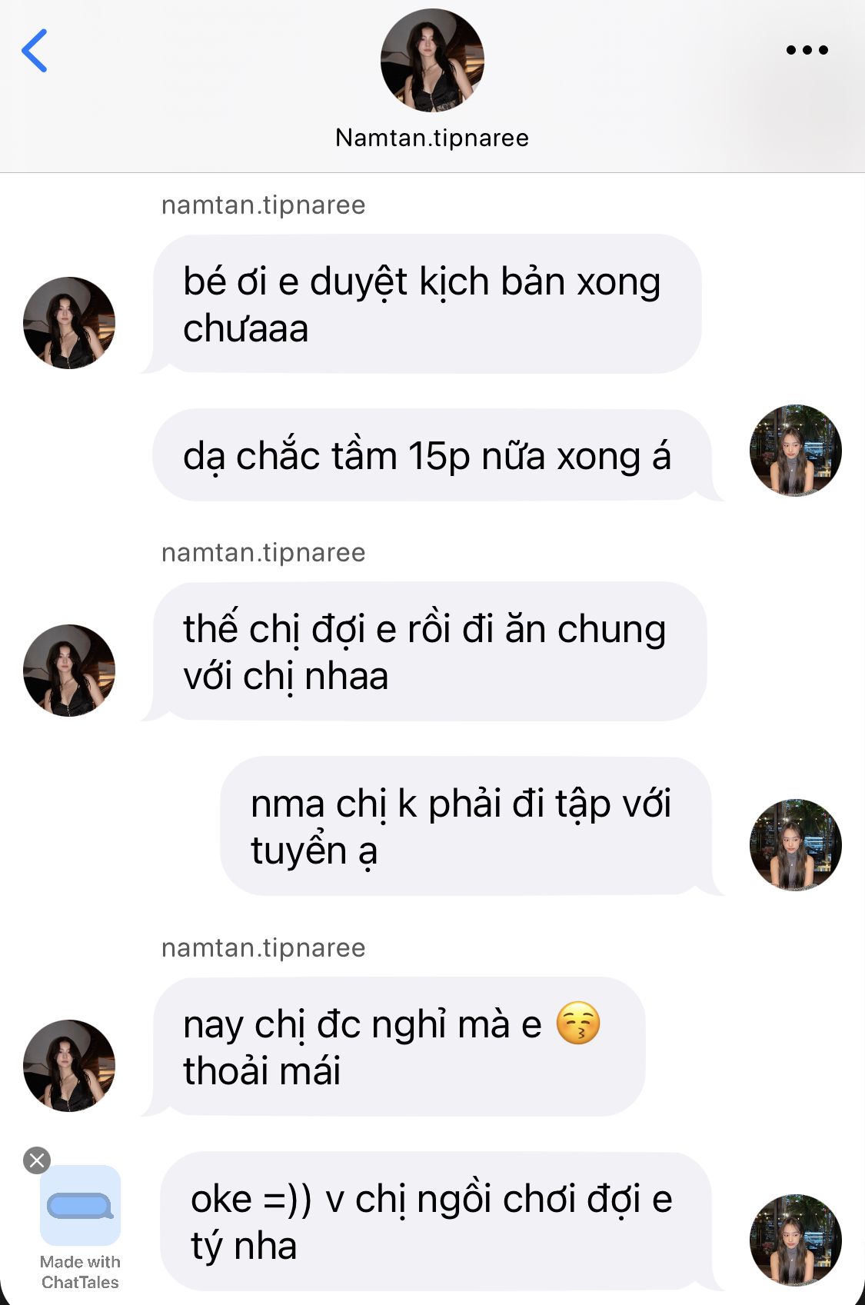This screenshot has height=1305, width=865.
Task: Tap reply avatar beside 'nma chị k phải' message
Action: point(796,845)
